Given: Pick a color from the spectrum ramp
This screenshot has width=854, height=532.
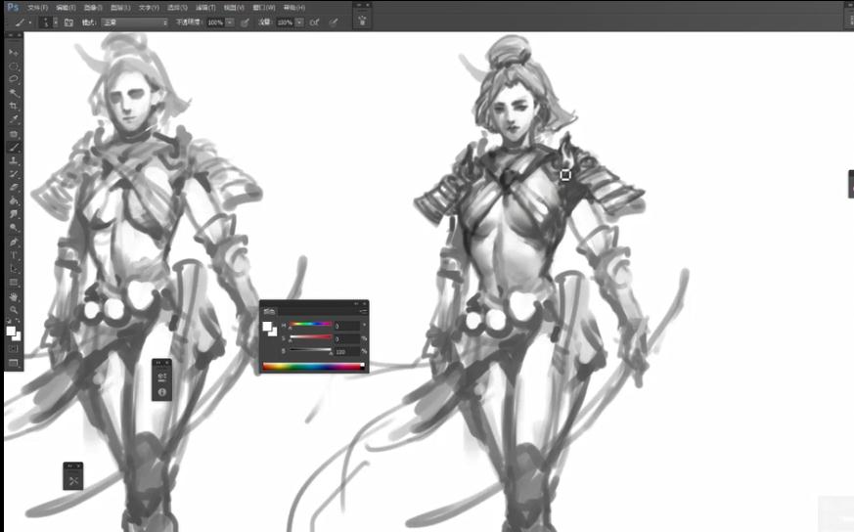Looking at the screenshot, I should click(313, 367).
